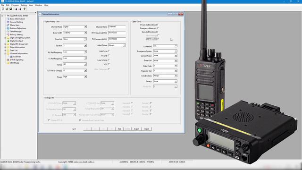The width and height of the screenshot is (302, 170).
Task: Click the Write to radio toolbar icon
Action: click(20, 9)
